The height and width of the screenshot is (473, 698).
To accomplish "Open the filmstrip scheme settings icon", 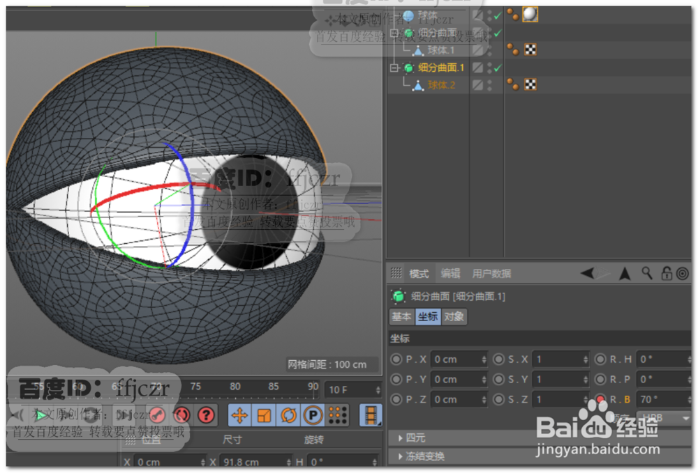I will pyautogui.click(x=371, y=416).
